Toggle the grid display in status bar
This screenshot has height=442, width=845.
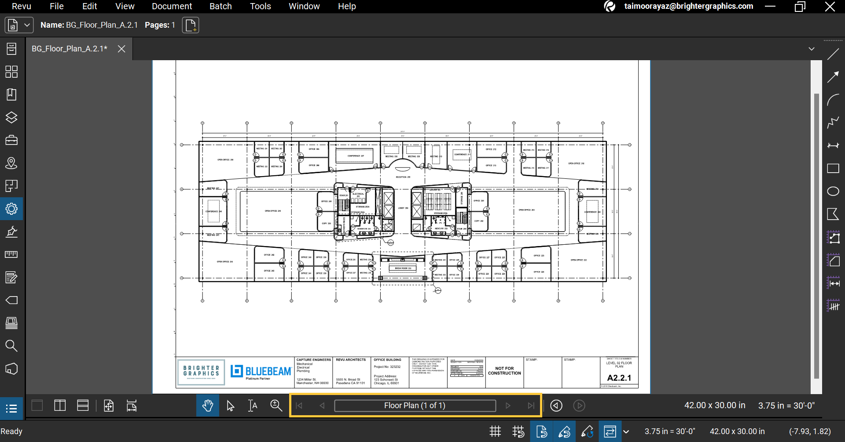pos(495,431)
